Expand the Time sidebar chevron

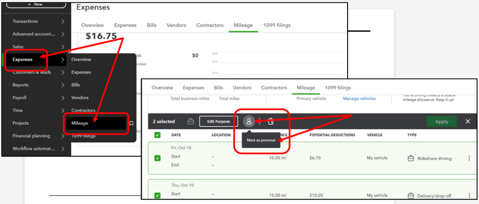63,110
